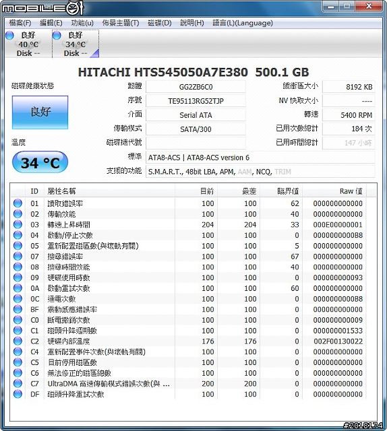Click the 臨界值 column header
Image resolution: width=387 pixels, height=431 pixels.
[281, 191]
